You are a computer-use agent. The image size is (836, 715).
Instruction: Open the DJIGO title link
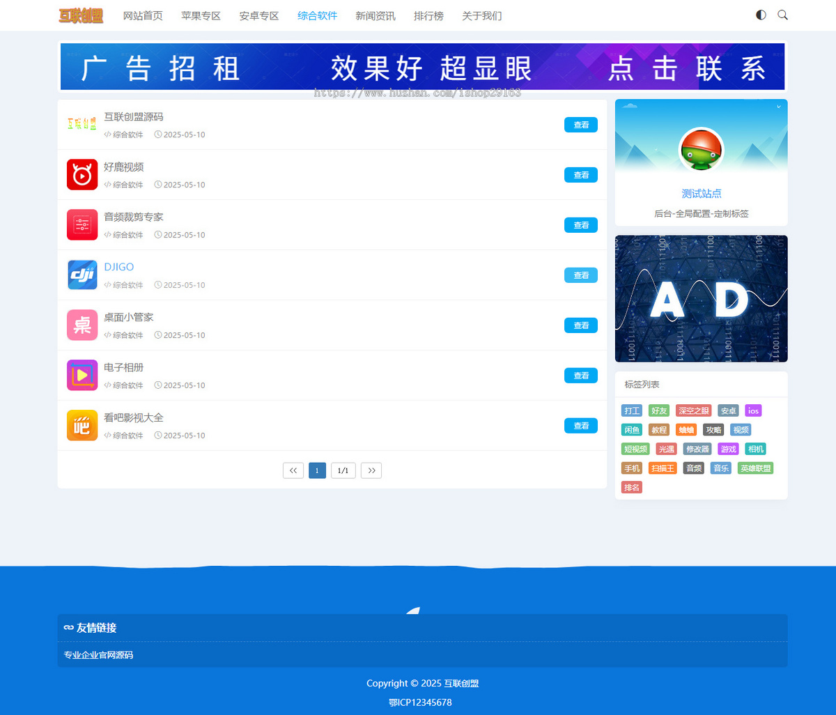pos(119,267)
